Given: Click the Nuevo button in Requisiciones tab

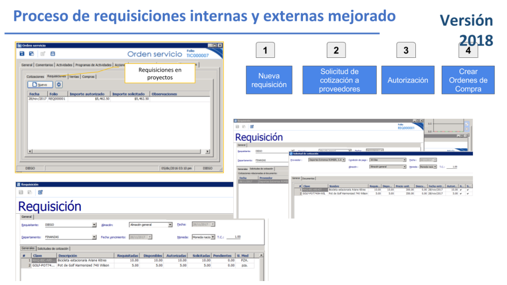Looking at the screenshot, I should pos(41,85).
